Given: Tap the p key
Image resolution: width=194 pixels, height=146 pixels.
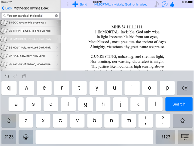Looking at the screenshot, I should point(167,88).
